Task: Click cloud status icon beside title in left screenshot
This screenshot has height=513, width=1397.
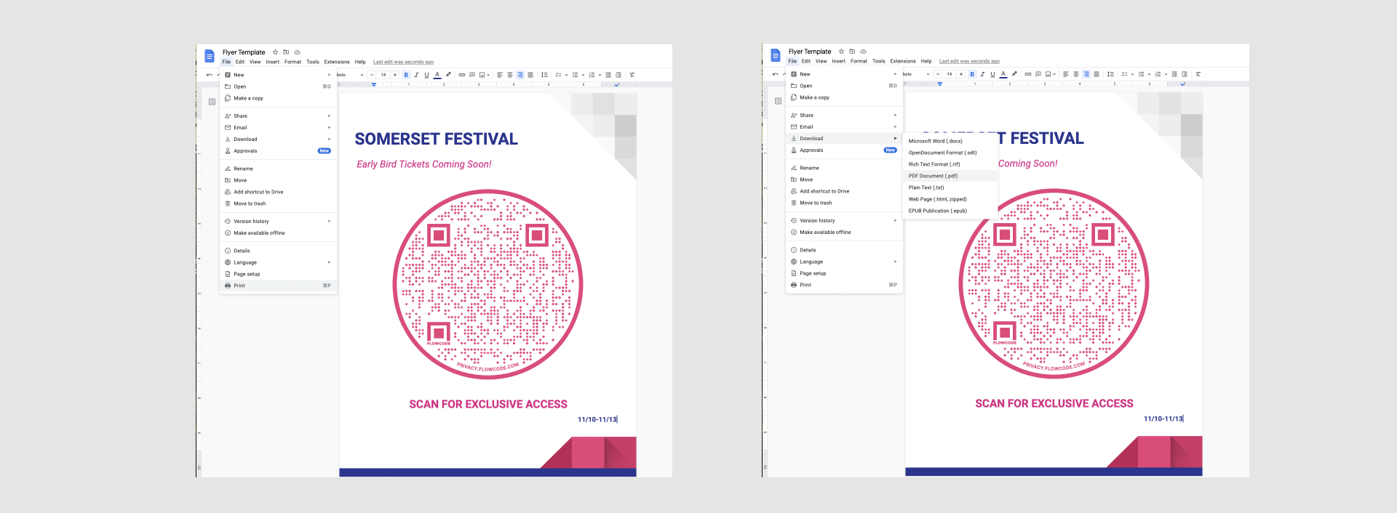Action: 297,52
